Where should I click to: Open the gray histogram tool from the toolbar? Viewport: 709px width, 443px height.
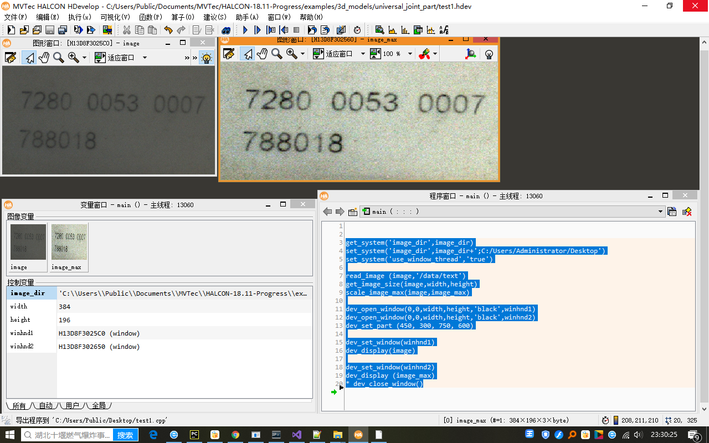point(392,29)
